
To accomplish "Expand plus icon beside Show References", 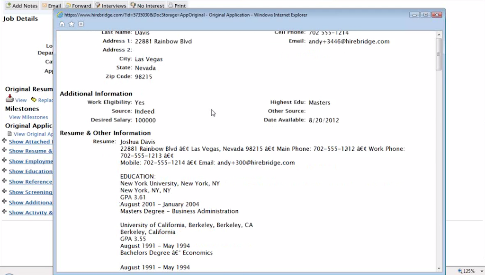I will coord(4,181).
